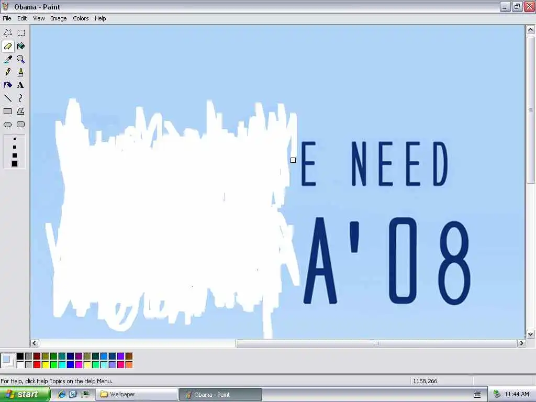
Task: Click the horizontal scrollbar right arrow
Action: click(x=521, y=343)
